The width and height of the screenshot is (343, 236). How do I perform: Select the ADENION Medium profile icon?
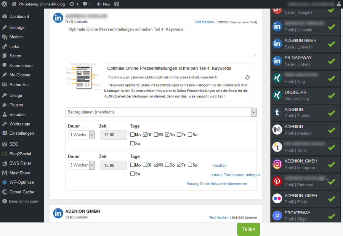point(277,130)
